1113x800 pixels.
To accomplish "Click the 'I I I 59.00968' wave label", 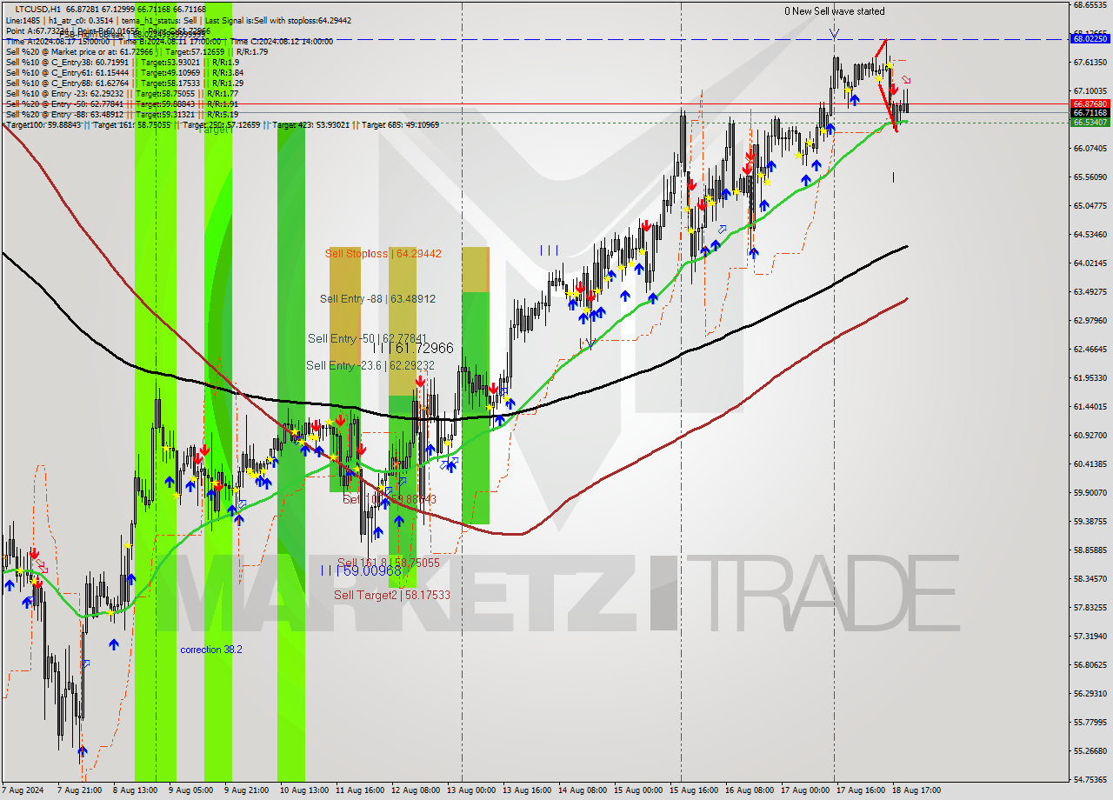I will coord(361,571).
